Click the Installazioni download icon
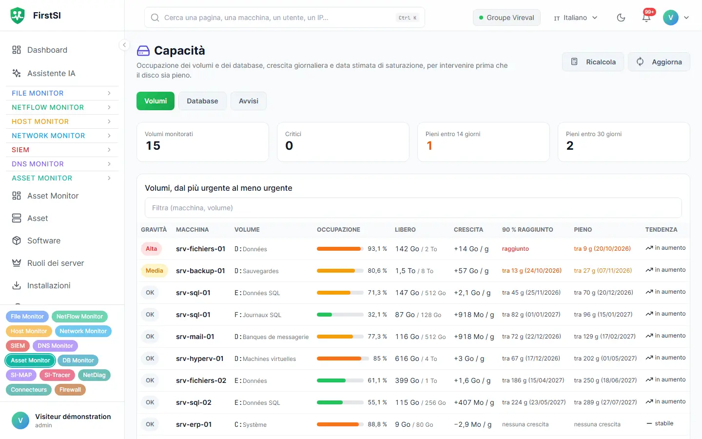The height and width of the screenshot is (439, 702). pos(17,285)
